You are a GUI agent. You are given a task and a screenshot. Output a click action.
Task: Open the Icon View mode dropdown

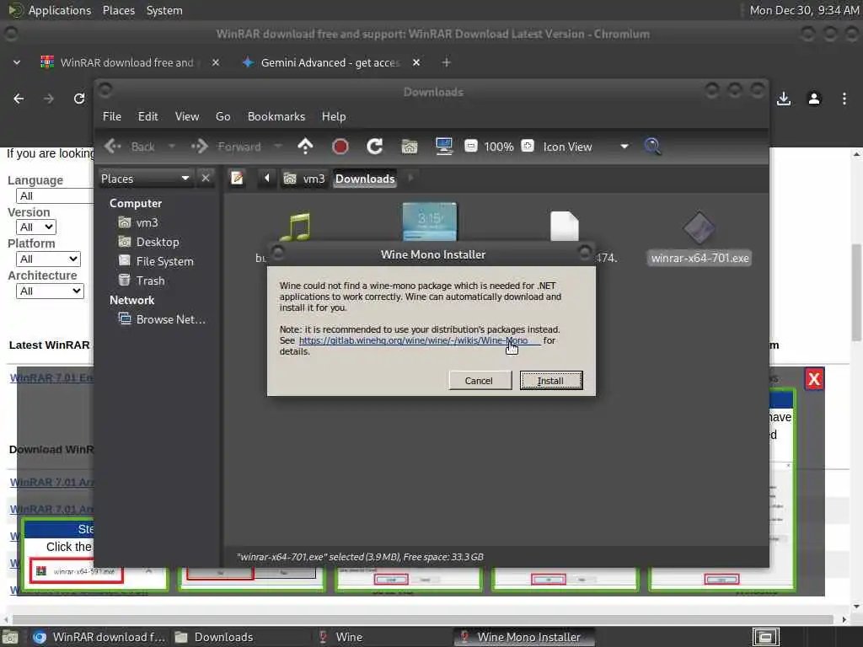(586, 147)
